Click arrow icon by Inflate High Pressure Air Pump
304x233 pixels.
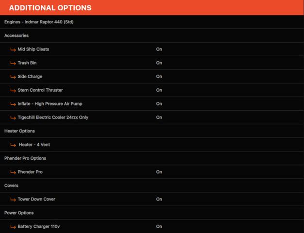[13, 104]
